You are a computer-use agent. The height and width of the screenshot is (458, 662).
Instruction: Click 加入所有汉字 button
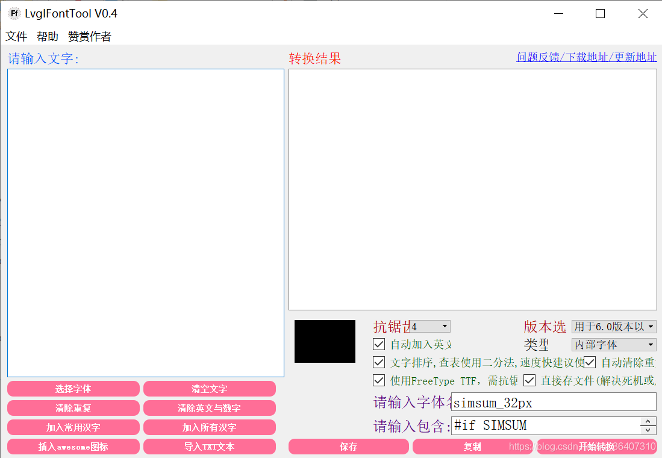(209, 427)
